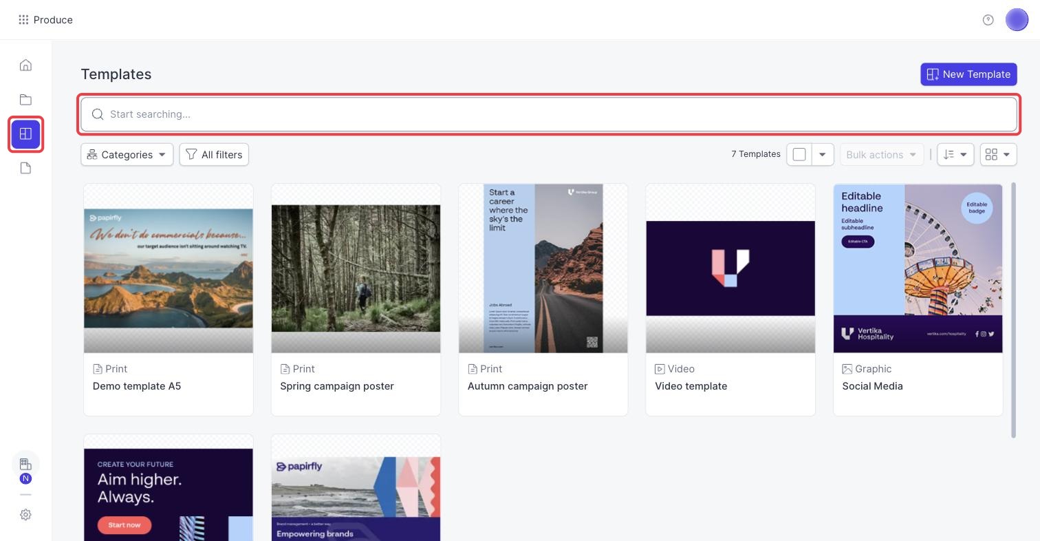
Task: Open settings gear in sidebar
Action: pos(25,515)
